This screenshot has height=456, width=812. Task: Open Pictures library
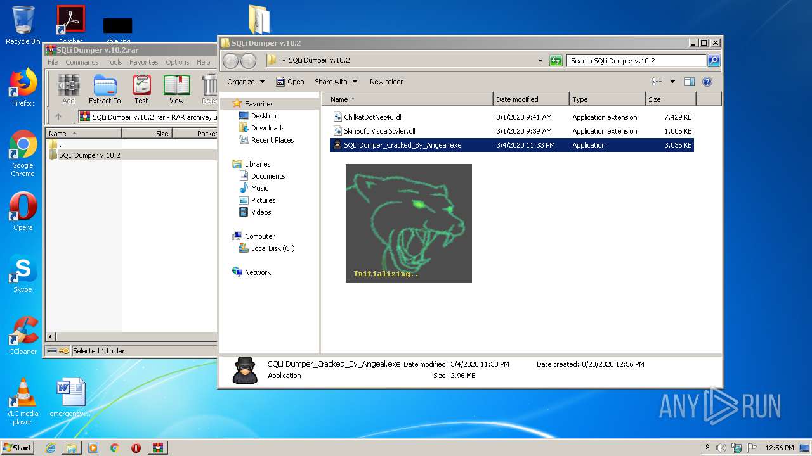pyautogui.click(x=263, y=200)
